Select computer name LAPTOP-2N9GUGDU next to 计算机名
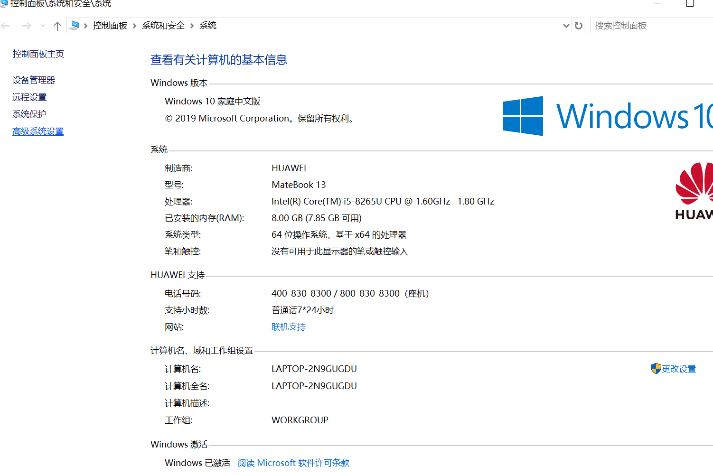The image size is (713, 475). (x=314, y=369)
